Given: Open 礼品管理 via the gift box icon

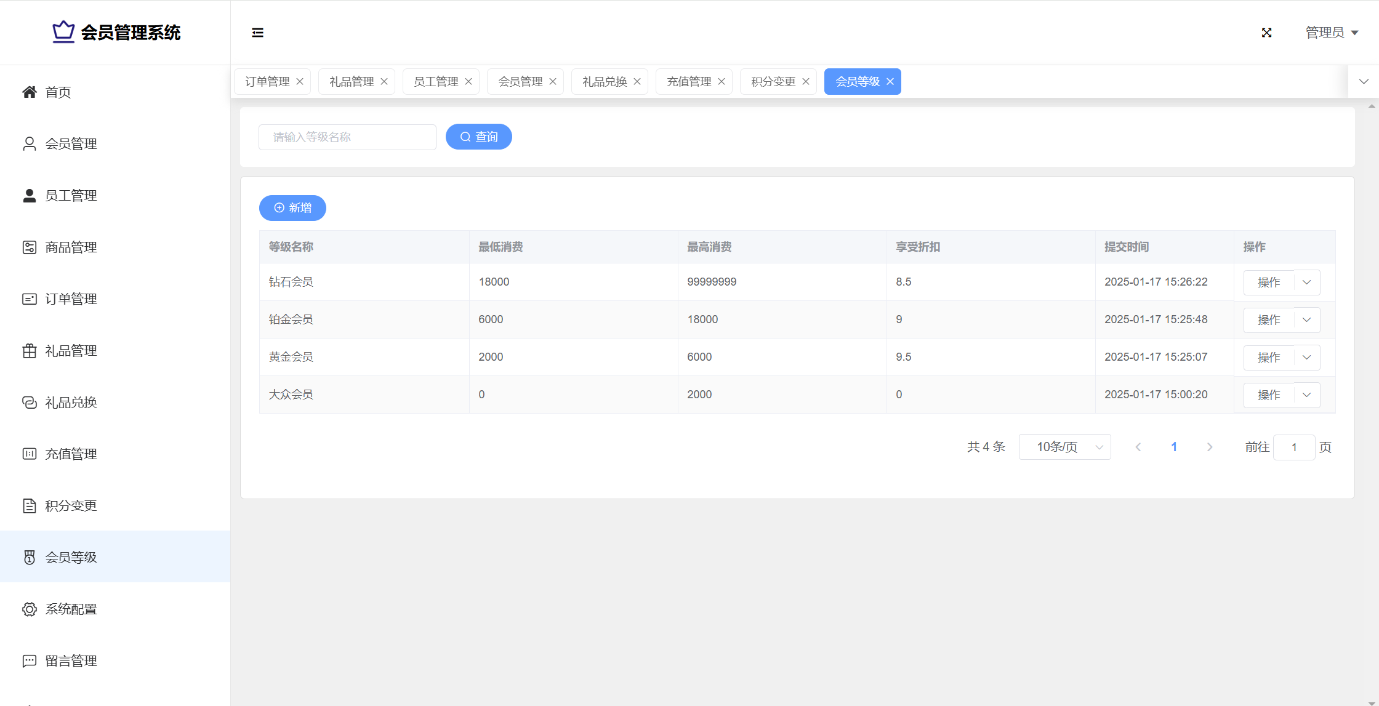Looking at the screenshot, I should coord(29,351).
